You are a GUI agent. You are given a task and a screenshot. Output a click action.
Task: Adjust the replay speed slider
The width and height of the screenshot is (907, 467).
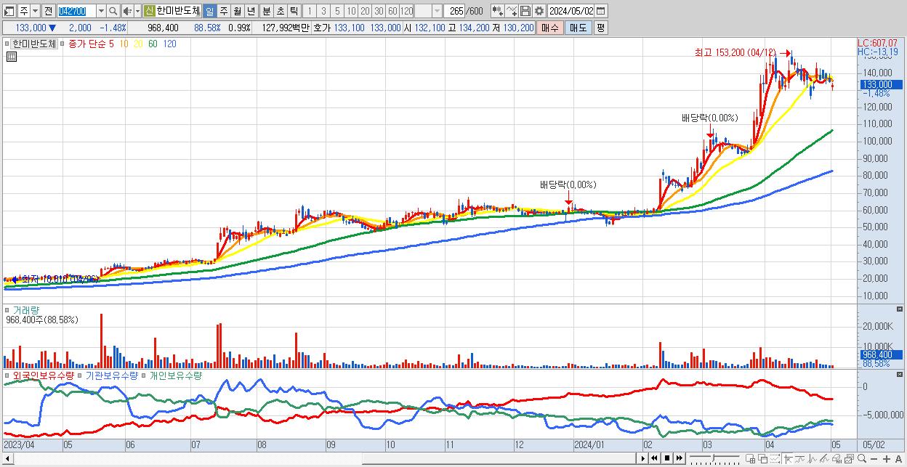click(714, 458)
